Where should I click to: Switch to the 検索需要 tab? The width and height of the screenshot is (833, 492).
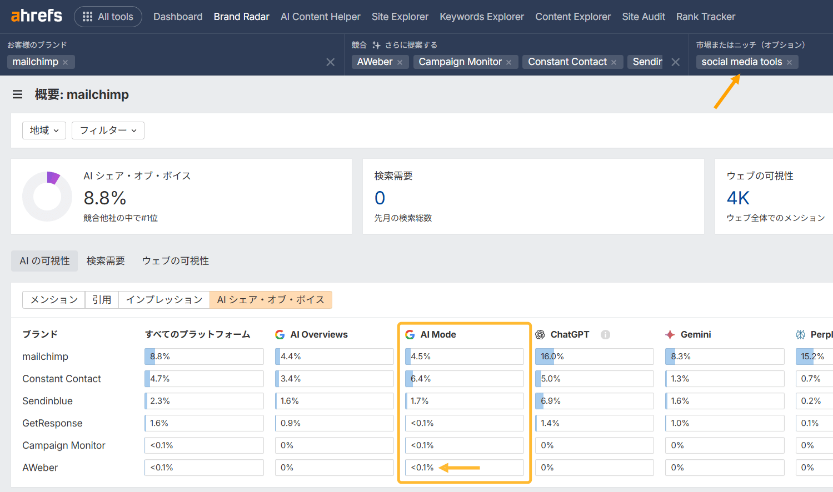(106, 260)
